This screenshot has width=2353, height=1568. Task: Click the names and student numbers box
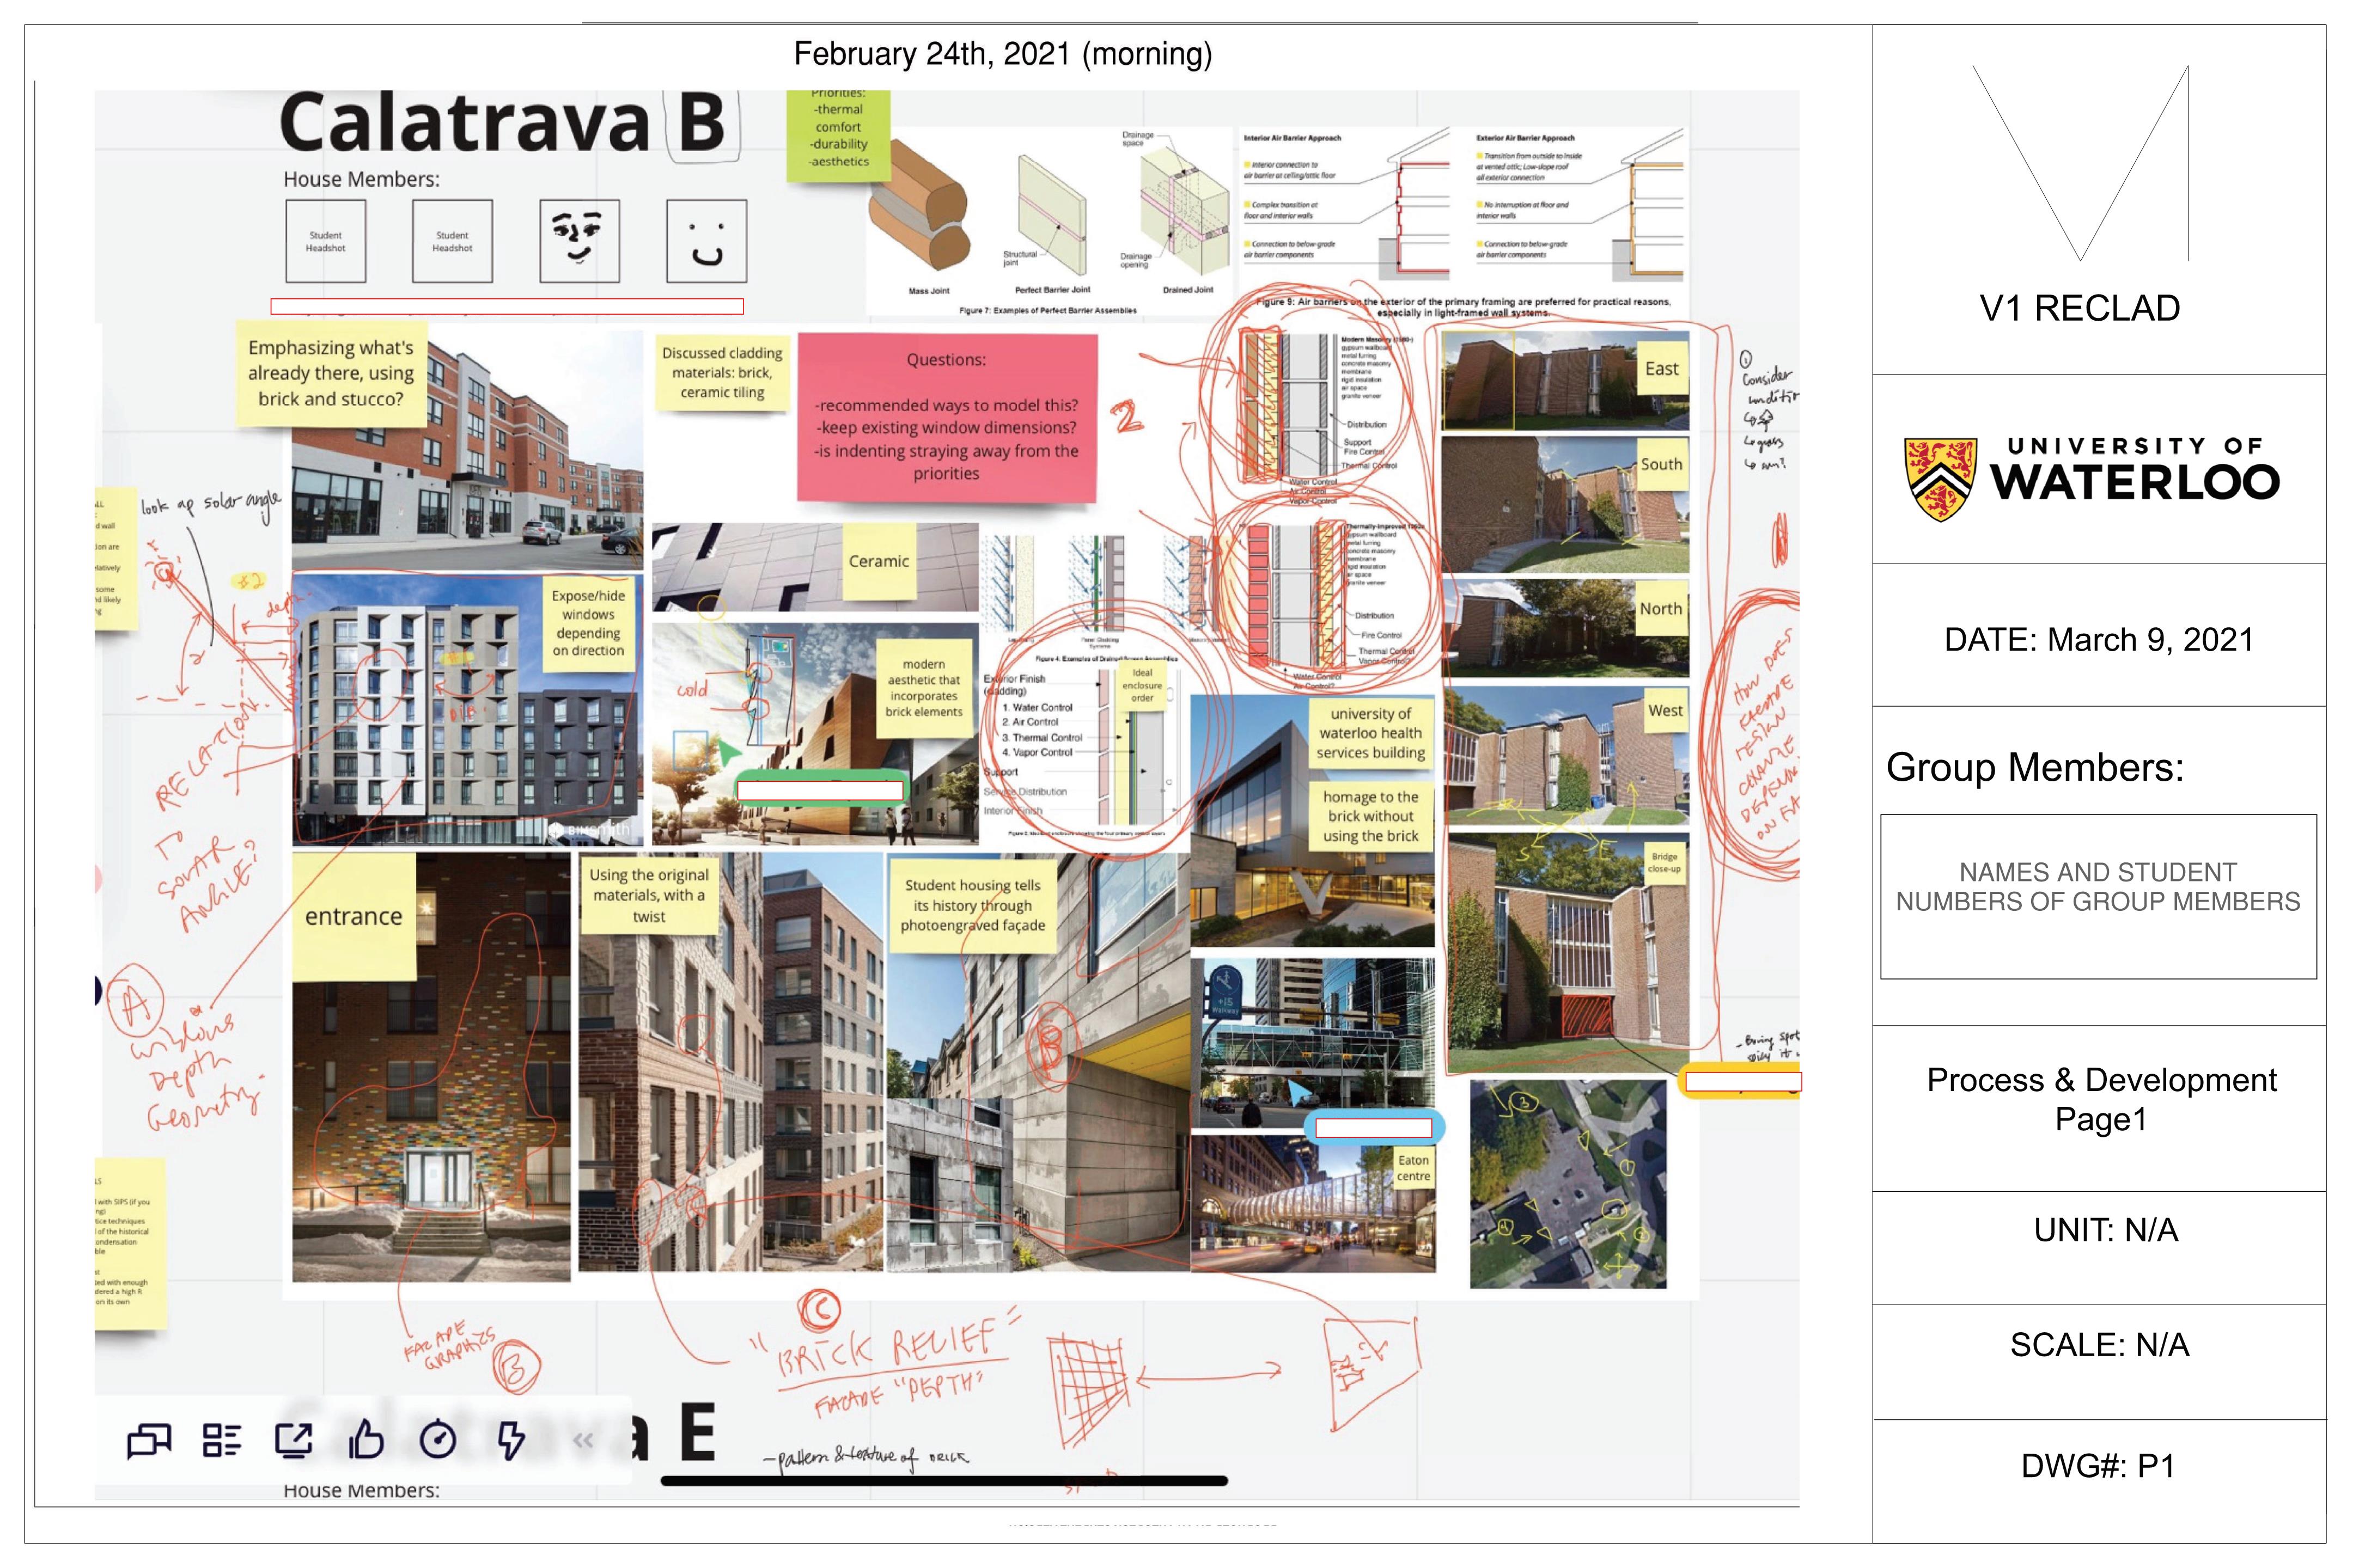point(2098,896)
